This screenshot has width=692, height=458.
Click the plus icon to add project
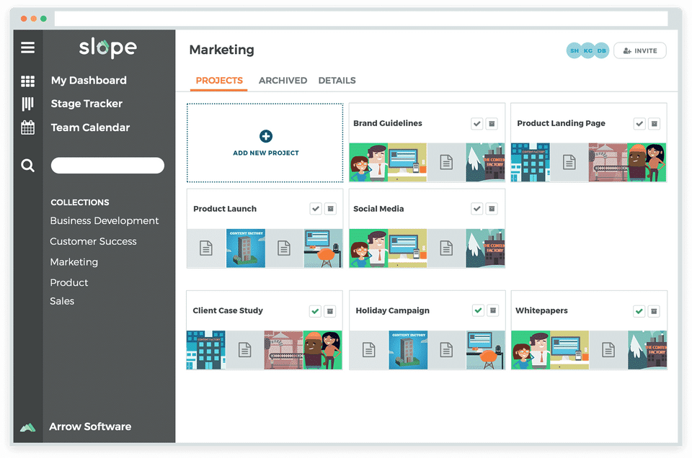click(x=266, y=136)
